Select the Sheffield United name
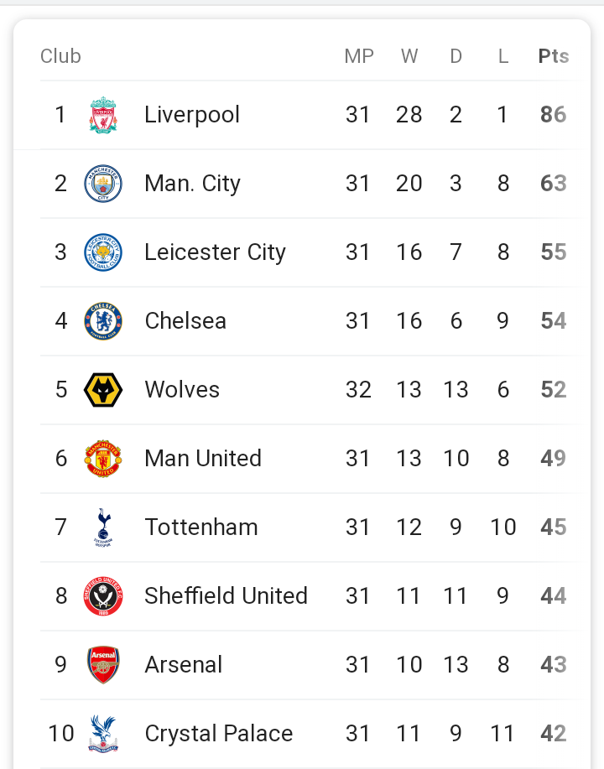 click(226, 596)
